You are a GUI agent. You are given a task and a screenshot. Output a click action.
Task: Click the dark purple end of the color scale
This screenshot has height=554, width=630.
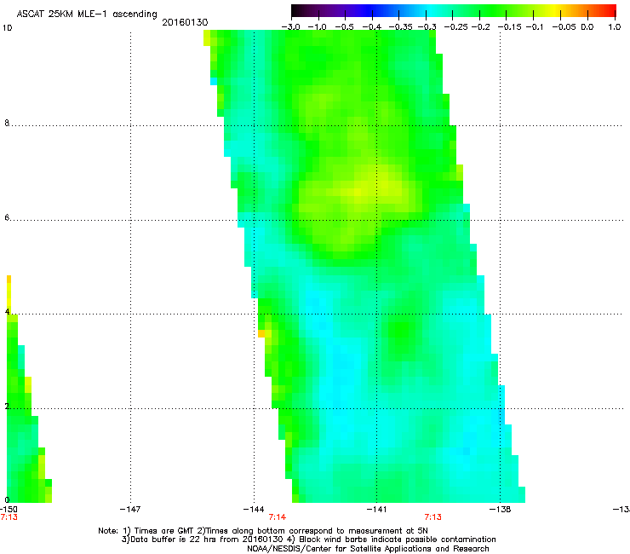point(300,10)
